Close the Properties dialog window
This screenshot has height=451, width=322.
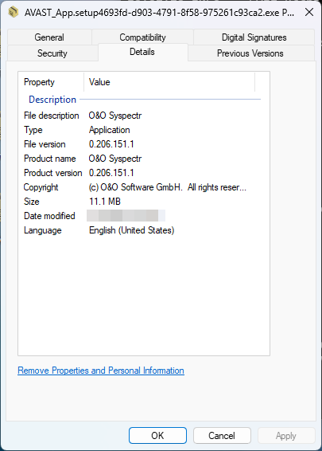(309, 12)
